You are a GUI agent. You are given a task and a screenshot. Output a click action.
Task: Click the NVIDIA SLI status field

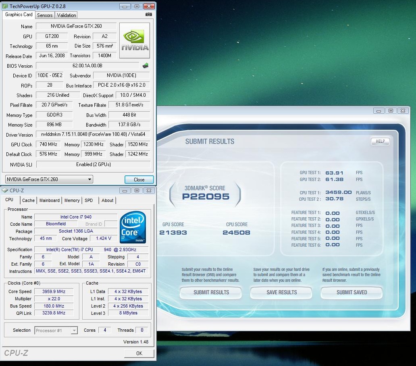point(94,164)
